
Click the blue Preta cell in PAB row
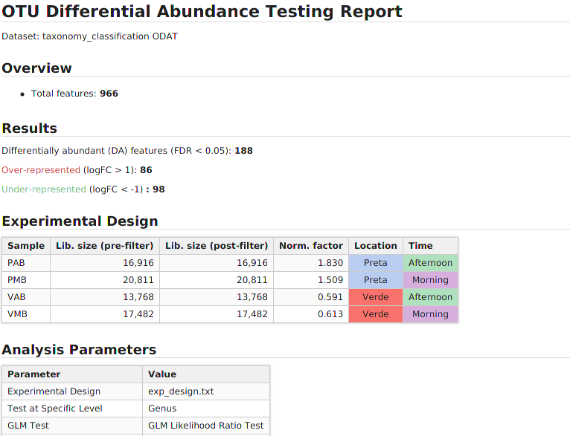(376, 263)
